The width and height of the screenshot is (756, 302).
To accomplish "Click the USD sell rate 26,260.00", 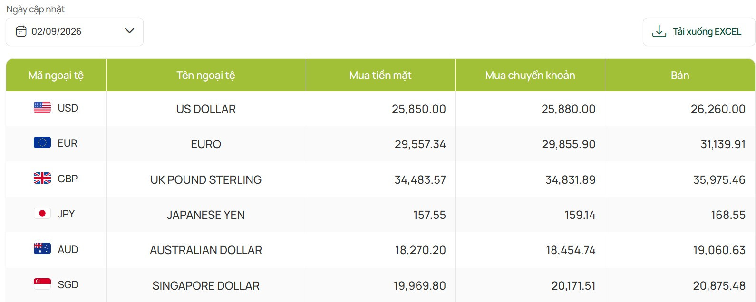I will point(718,109).
